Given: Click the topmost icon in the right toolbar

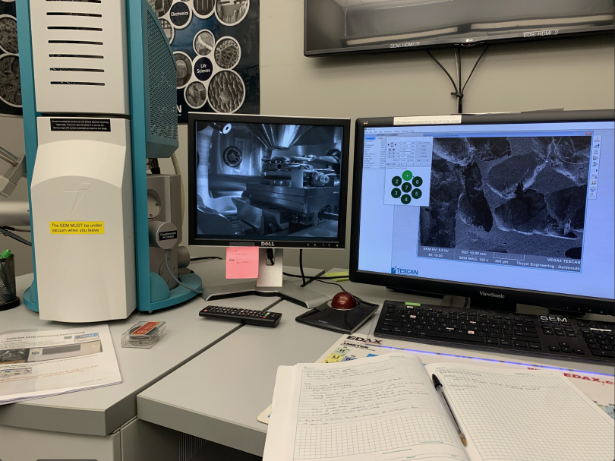Looking at the screenshot, I should point(597,139).
